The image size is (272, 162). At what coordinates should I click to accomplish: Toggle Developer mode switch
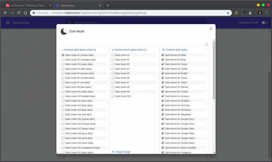pos(265,23)
